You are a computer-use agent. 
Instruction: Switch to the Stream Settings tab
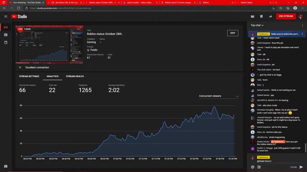(x=29, y=76)
